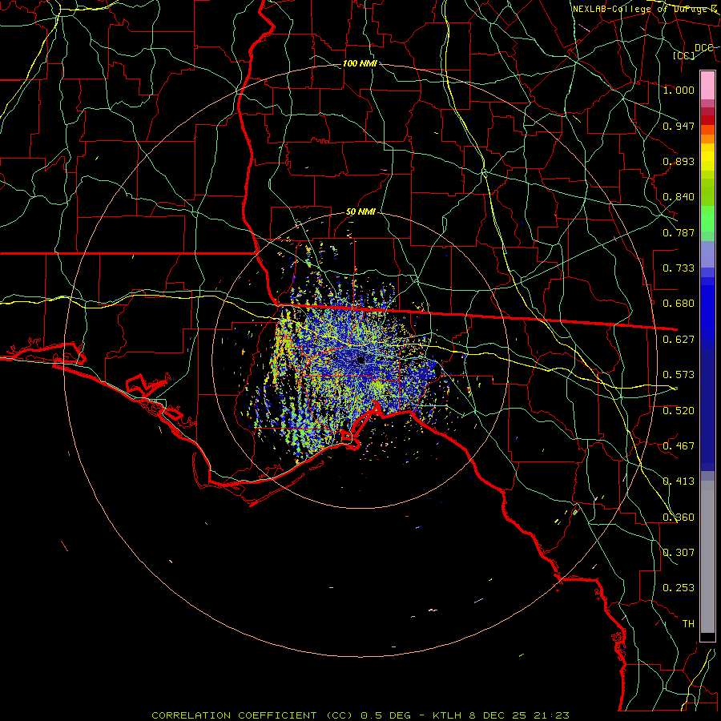Screen dimensions: 721x721
Task: Click the DCC product label
Action: 703,48
